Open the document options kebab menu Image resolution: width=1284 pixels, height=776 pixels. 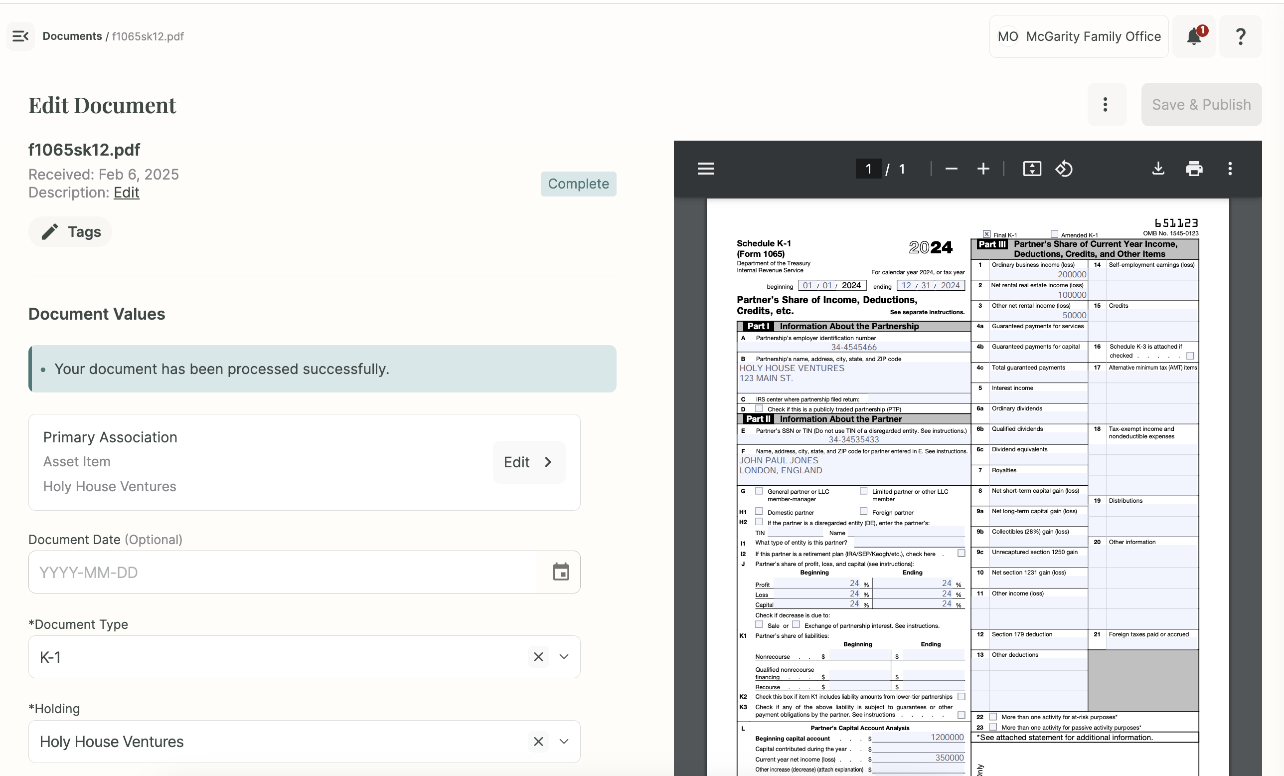pyautogui.click(x=1105, y=104)
